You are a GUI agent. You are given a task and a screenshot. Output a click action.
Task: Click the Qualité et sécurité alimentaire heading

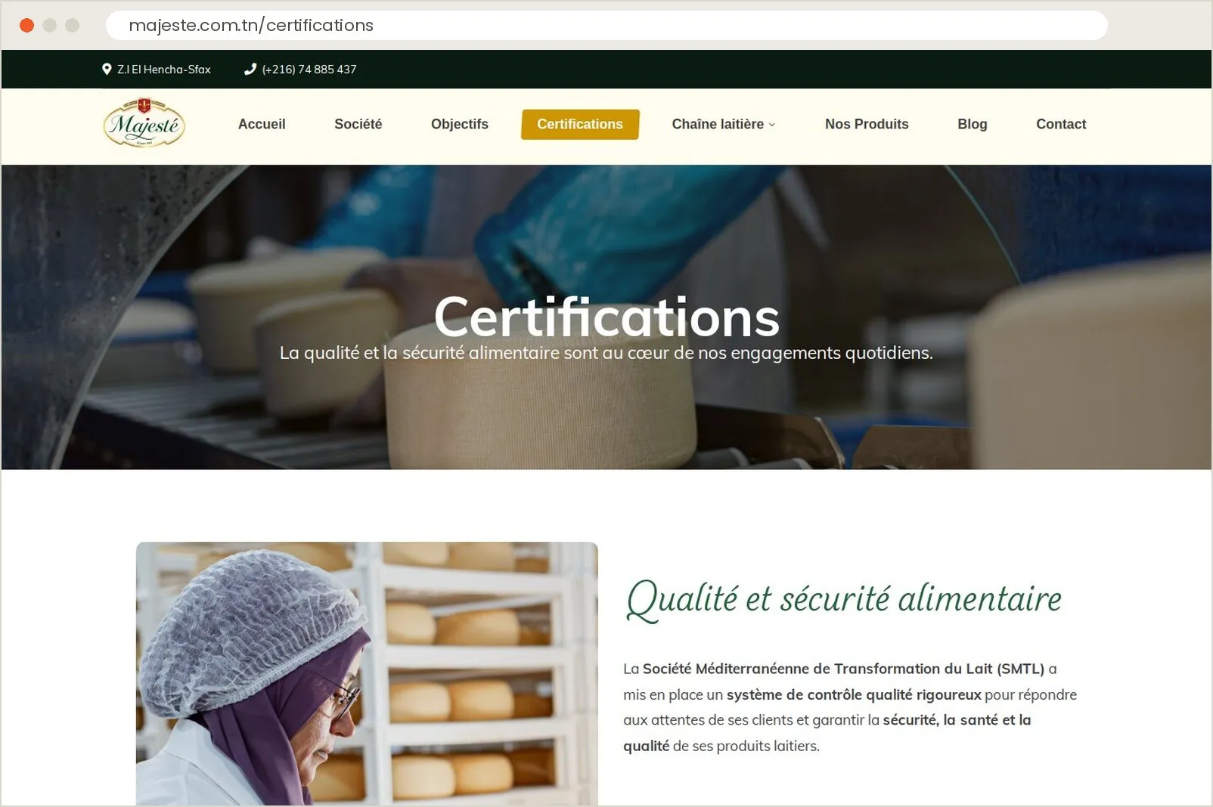pyautogui.click(x=844, y=599)
